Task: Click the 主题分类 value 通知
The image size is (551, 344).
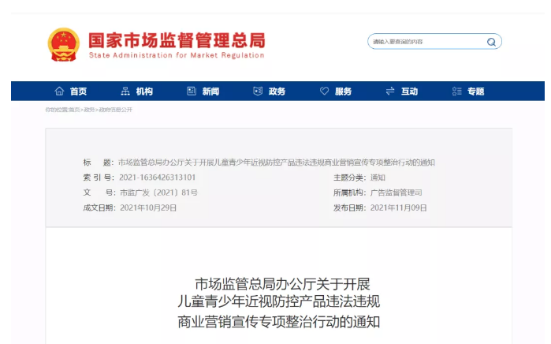Action: [378, 178]
